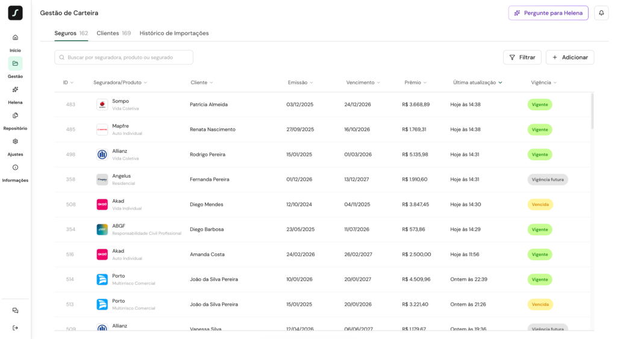Open the chat messages icon in sidebar
The height and width of the screenshot is (339, 617).
click(15, 311)
